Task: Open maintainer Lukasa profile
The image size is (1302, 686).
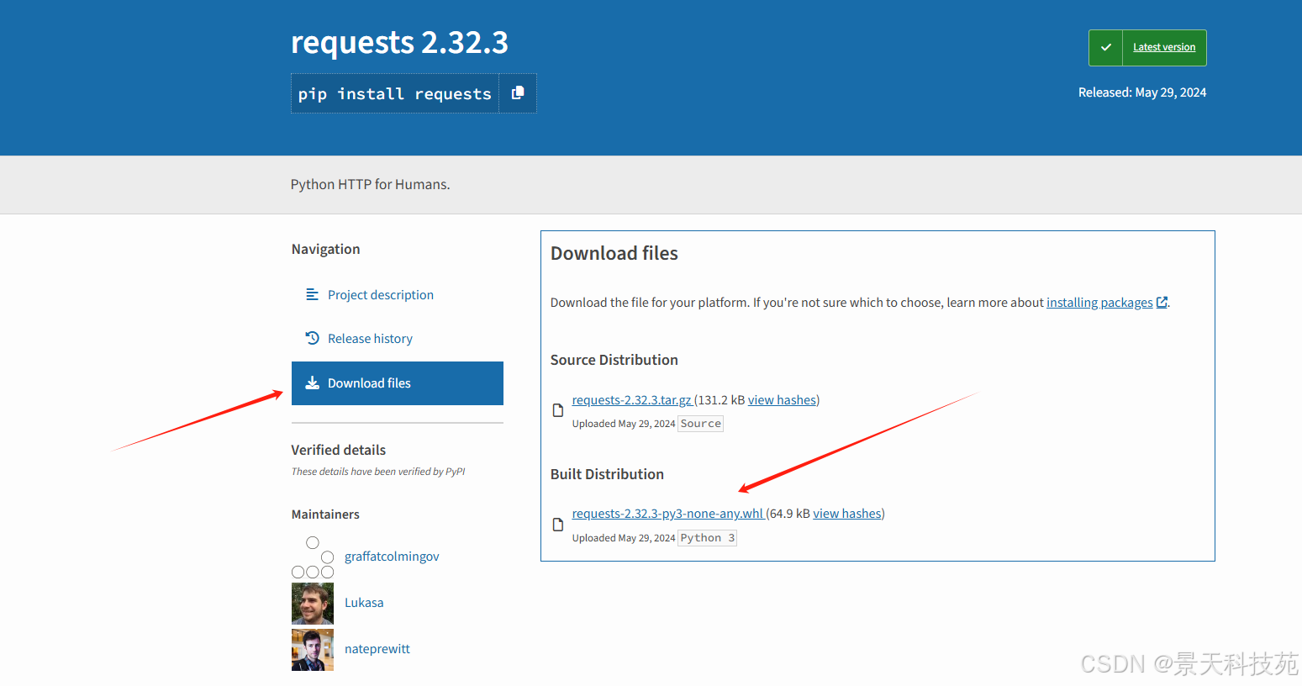Action: click(x=364, y=603)
